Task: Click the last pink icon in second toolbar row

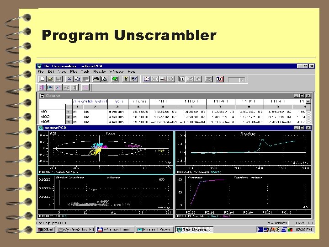Action: [85, 87]
